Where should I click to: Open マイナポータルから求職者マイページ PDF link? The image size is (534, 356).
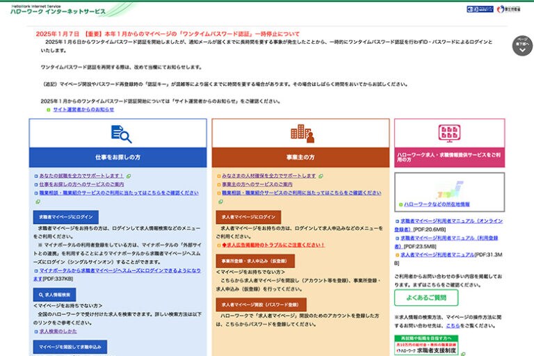117,275
